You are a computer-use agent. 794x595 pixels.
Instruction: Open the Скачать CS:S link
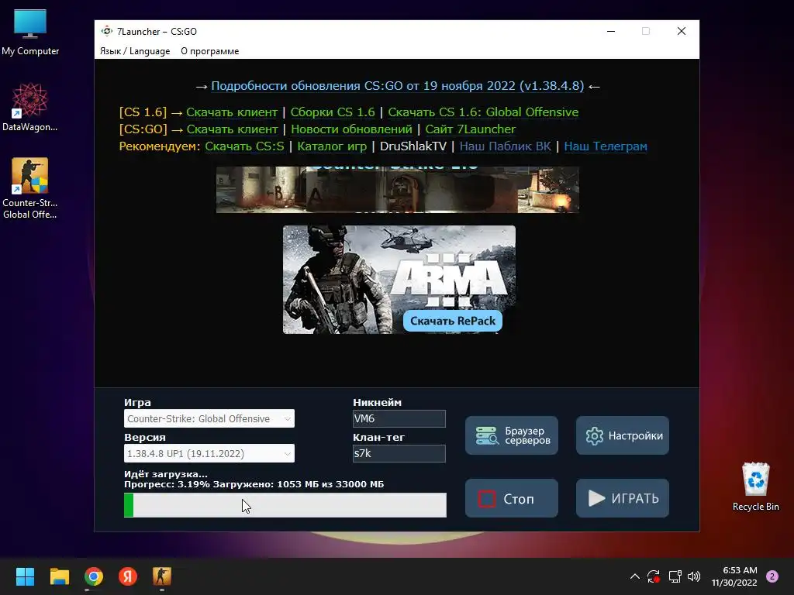click(x=244, y=146)
